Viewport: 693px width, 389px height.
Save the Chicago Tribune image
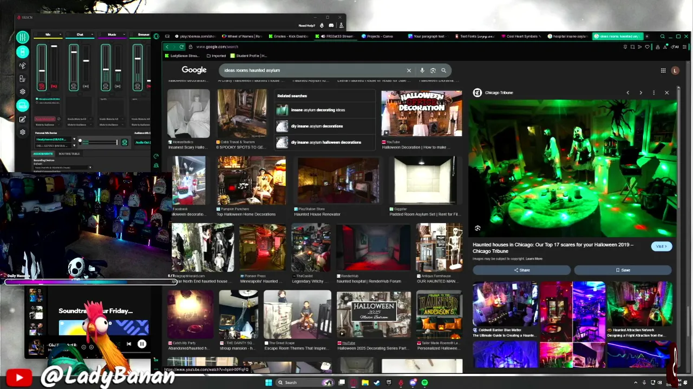tap(623, 270)
